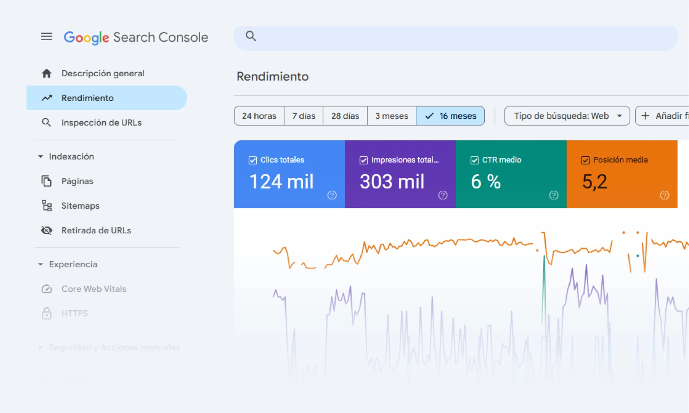Viewport: 689px width, 413px height.
Task: Select the 28 días date range
Action: tap(345, 116)
